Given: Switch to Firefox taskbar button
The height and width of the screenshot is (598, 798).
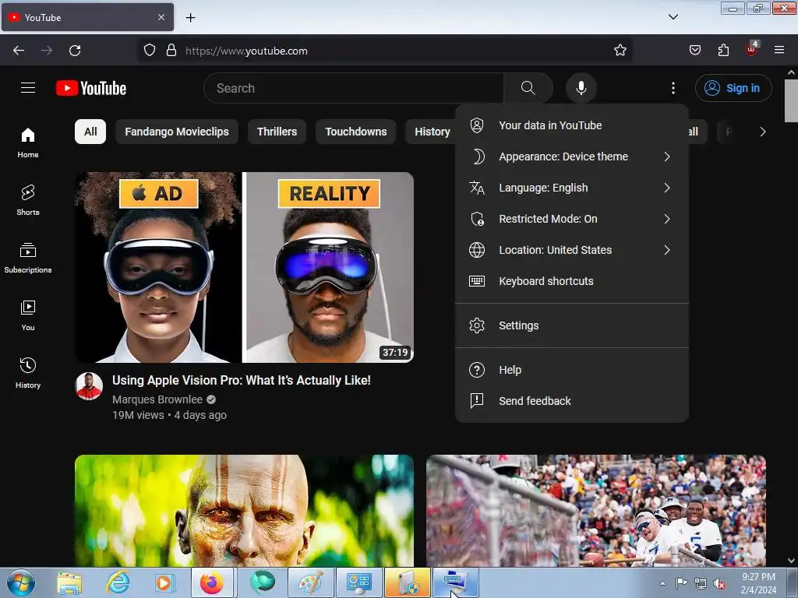Looking at the screenshot, I should pos(212,582).
